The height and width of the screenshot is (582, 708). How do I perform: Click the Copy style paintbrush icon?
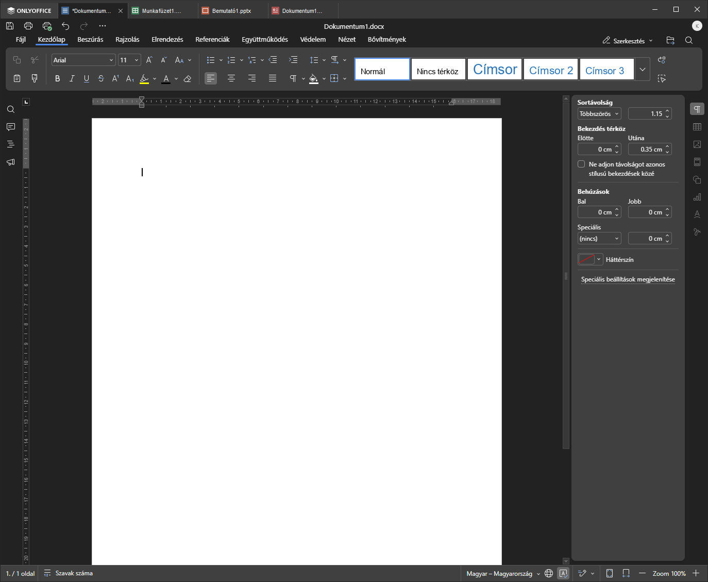35,78
